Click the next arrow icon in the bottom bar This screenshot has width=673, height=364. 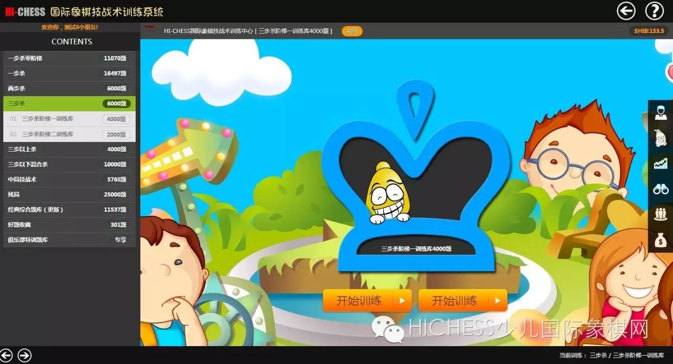(25, 356)
